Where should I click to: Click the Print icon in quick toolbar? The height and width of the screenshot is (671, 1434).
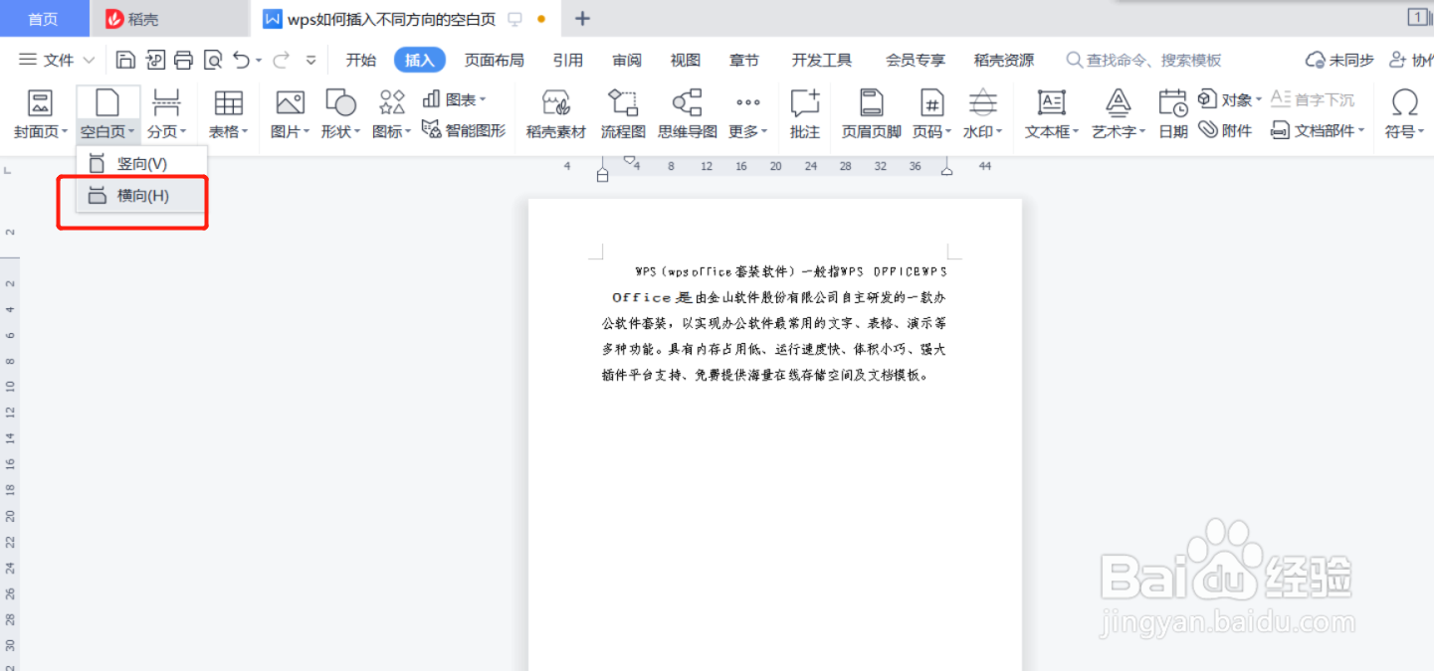coord(183,61)
